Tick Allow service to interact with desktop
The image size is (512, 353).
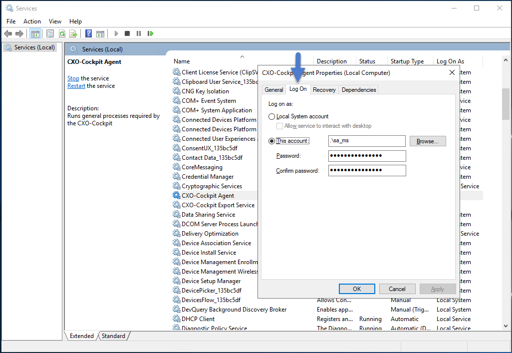[279, 126]
